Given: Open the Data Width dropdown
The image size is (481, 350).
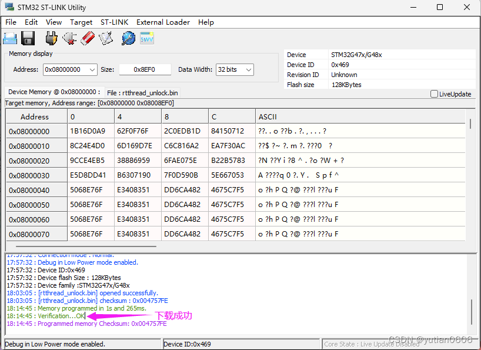Looking at the screenshot, I should (x=249, y=69).
